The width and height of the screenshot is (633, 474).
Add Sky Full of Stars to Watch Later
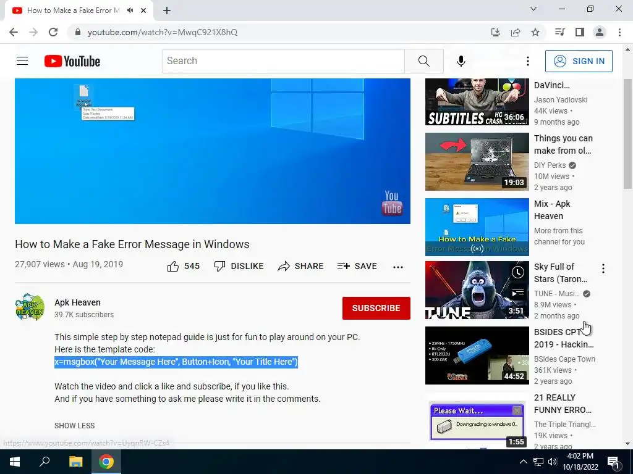[x=518, y=273]
